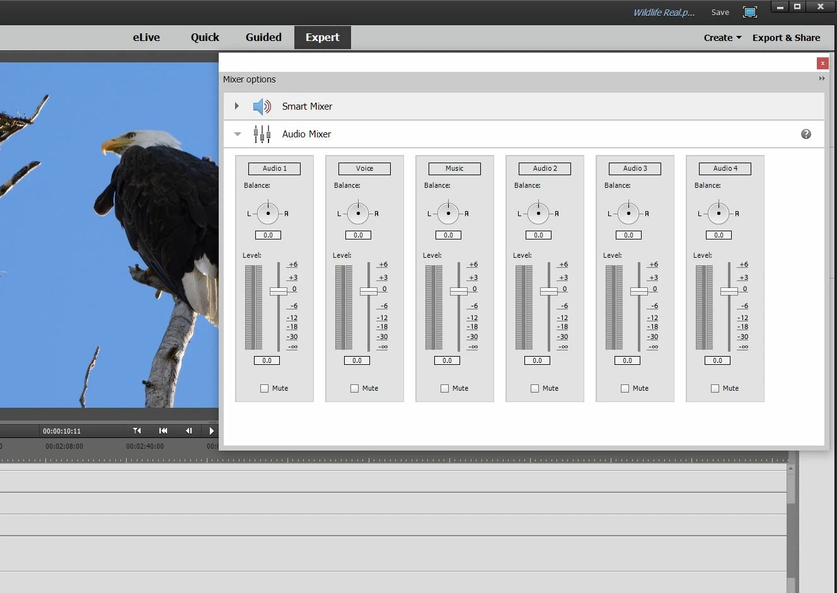
Task: Click the Music balance knob
Action: (448, 213)
